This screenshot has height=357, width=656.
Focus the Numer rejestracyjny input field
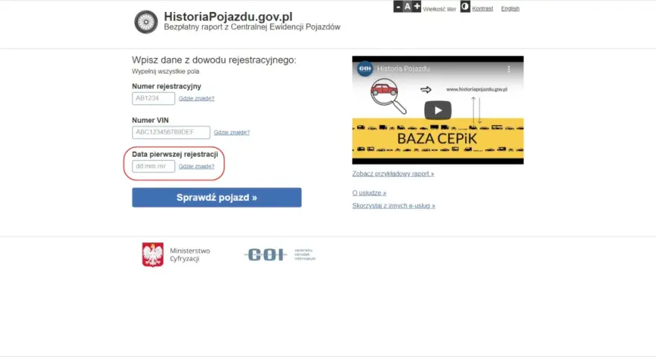(x=154, y=98)
